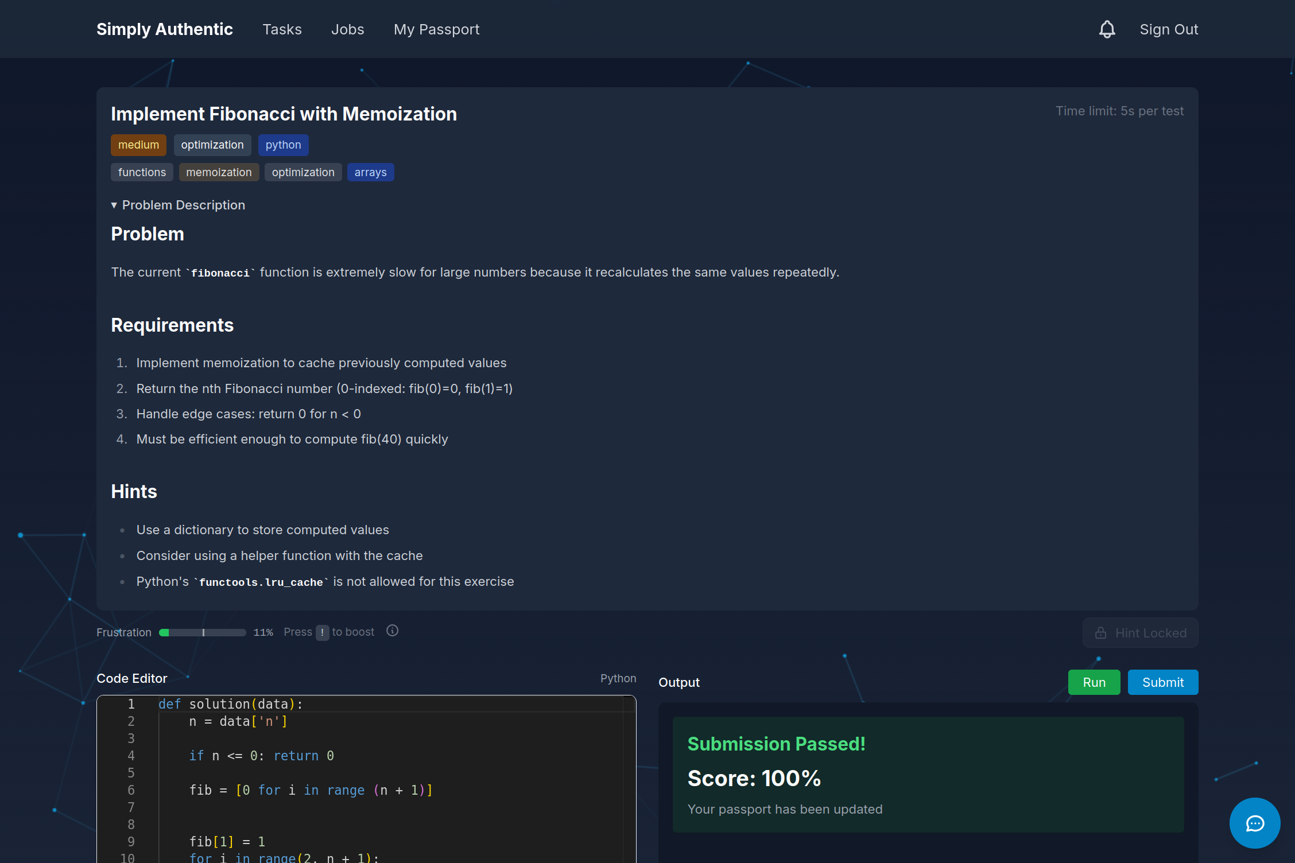1295x863 pixels.
Task: Open the Tasks menu item
Action: [282, 29]
